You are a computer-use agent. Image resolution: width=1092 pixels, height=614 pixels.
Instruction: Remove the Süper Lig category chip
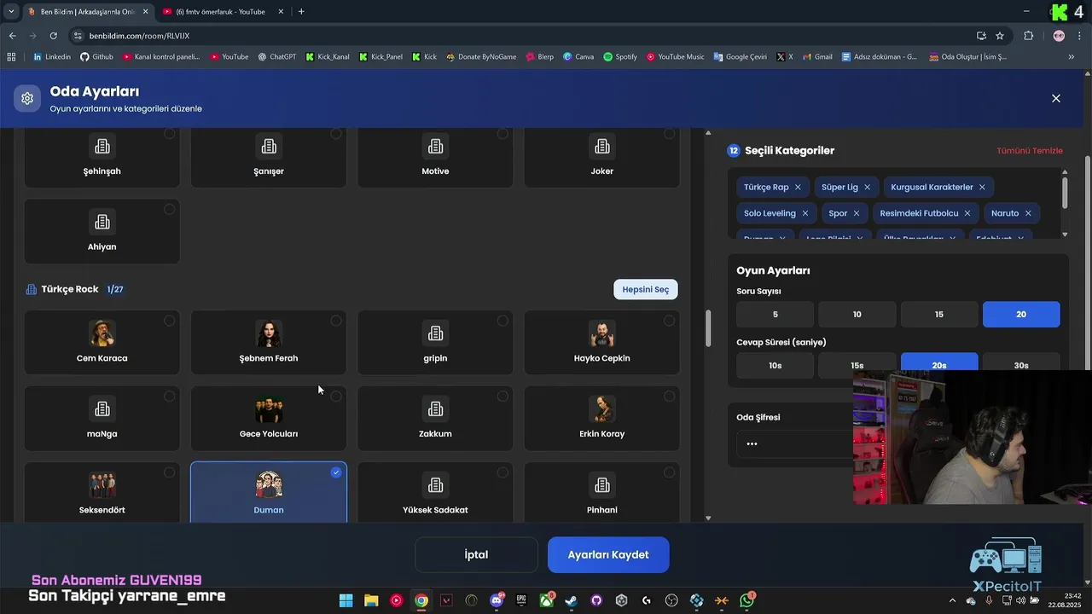(867, 187)
